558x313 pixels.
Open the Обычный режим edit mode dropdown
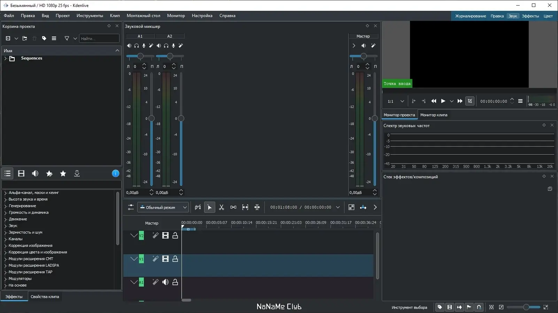[x=163, y=208]
